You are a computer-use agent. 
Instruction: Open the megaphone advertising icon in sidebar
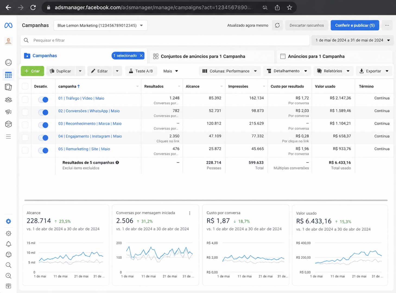pos(8,112)
